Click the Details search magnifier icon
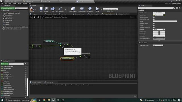The height and width of the screenshot is (102, 182). [174, 8]
